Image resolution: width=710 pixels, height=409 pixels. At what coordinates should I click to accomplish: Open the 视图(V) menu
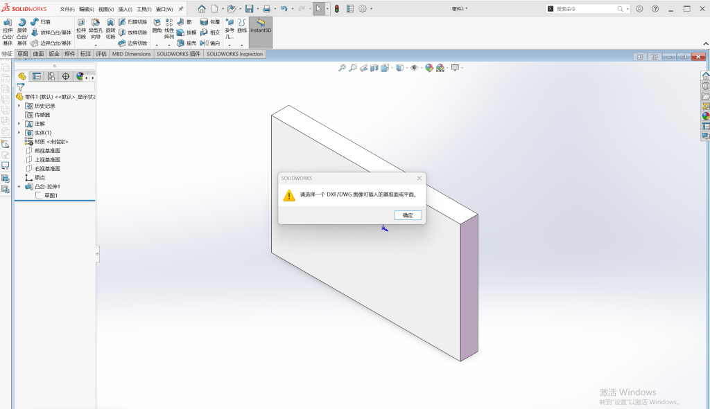(x=106, y=9)
